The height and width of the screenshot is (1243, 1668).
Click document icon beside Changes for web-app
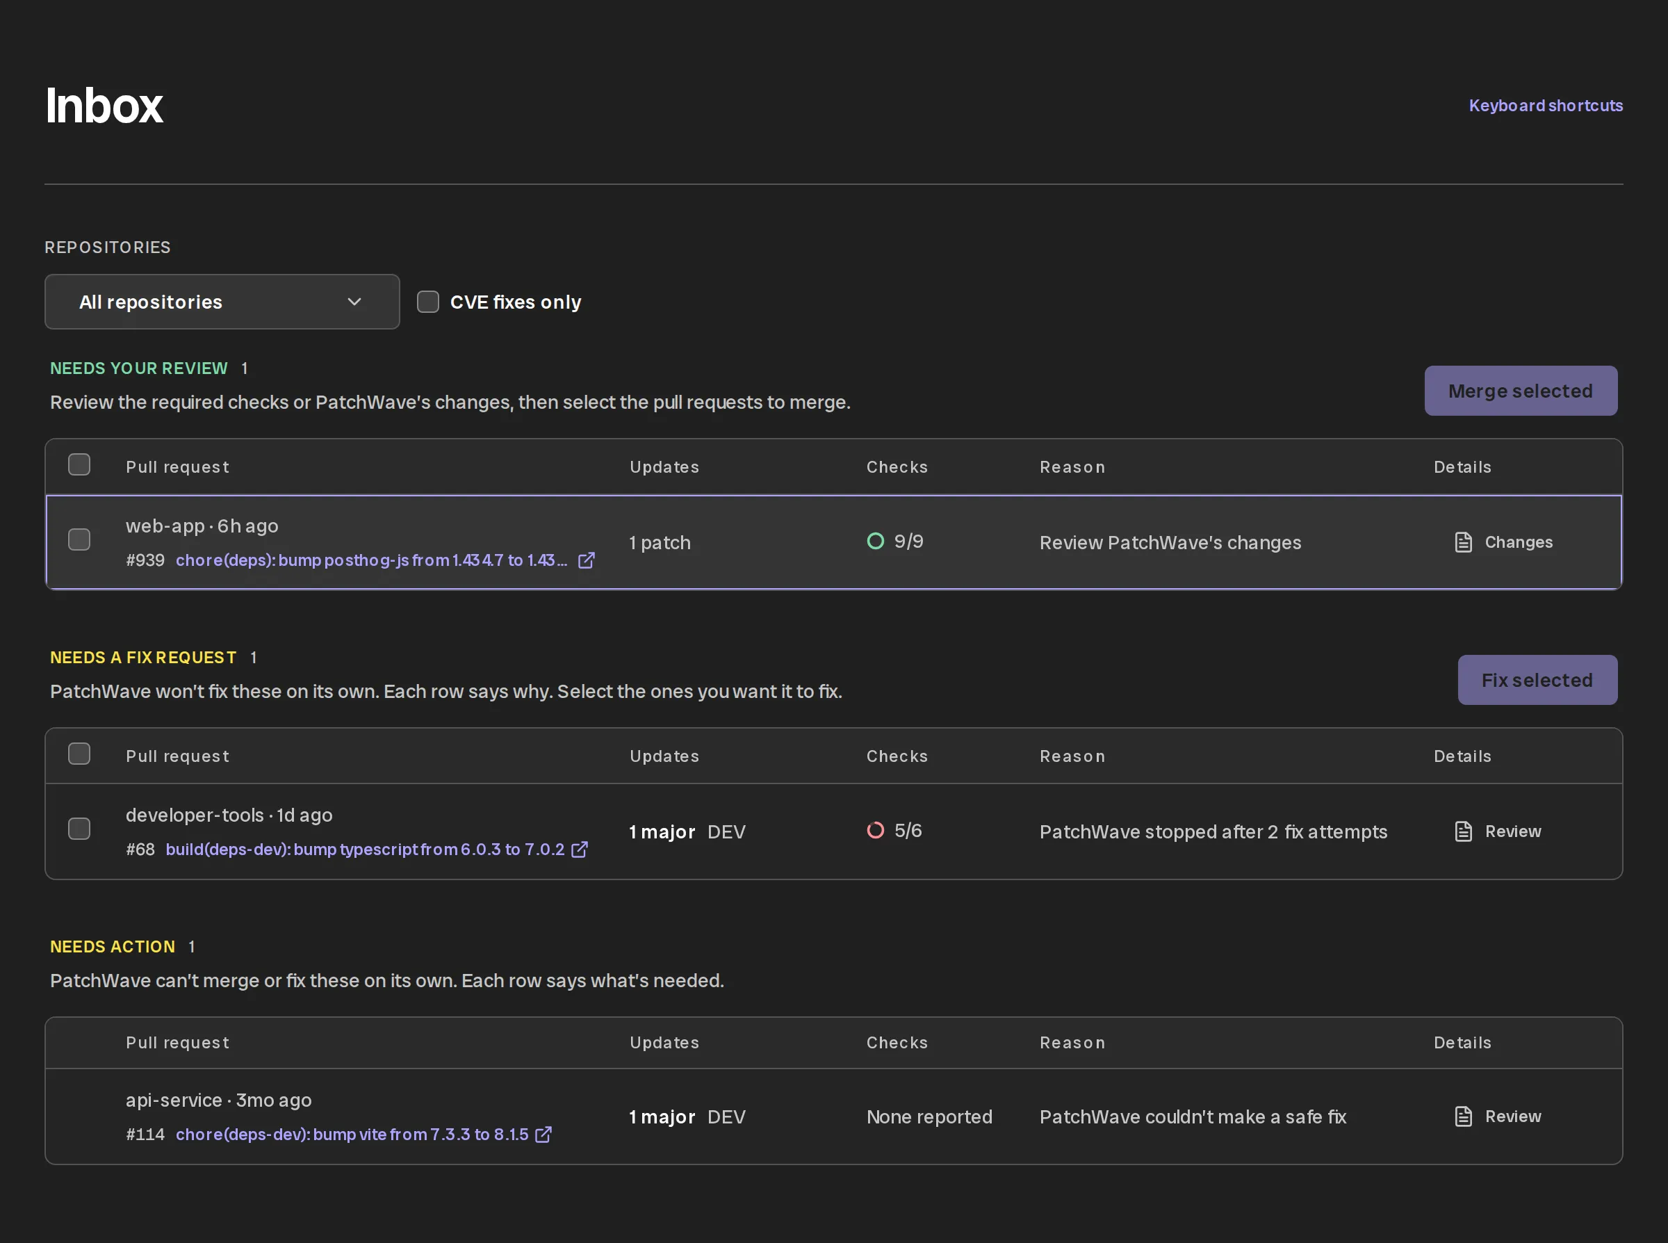(1464, 542)
